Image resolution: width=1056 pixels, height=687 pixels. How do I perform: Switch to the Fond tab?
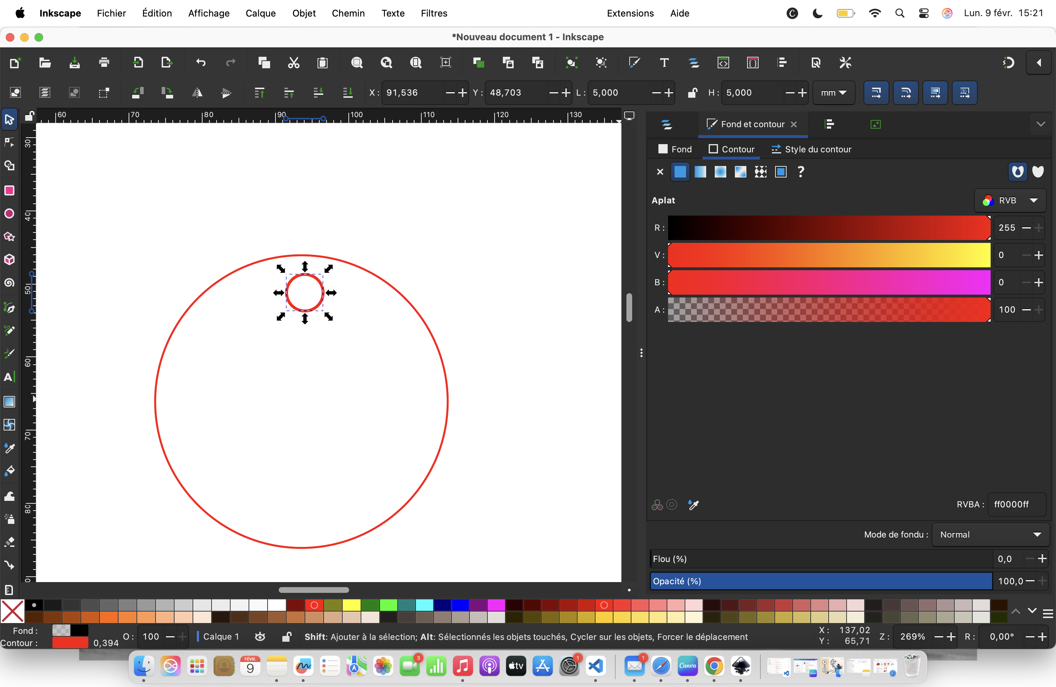click(x=675, y=149)
